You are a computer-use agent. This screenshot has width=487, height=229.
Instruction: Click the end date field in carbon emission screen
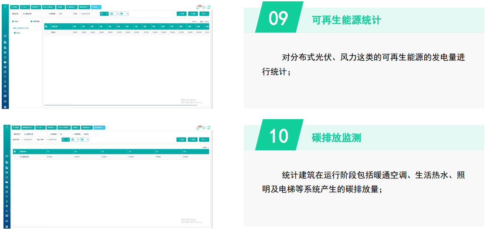(53, 140)
